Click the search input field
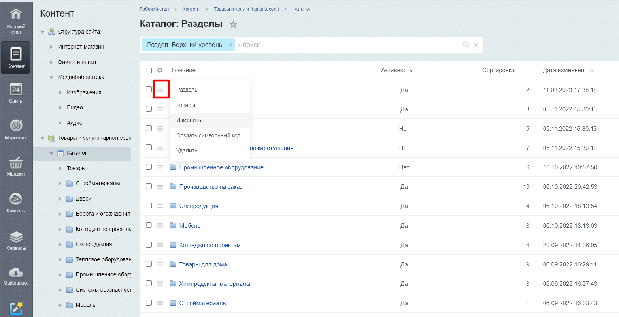 (x=348, y=45)
